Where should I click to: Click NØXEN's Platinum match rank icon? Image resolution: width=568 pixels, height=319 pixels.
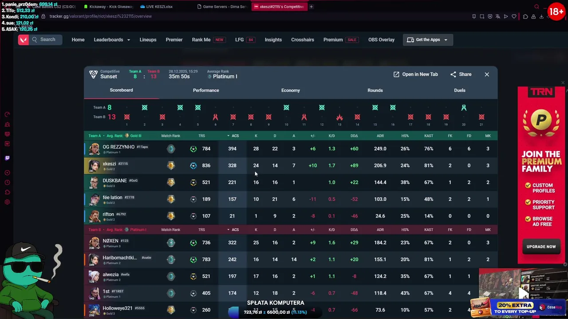(x=171, y=243)
